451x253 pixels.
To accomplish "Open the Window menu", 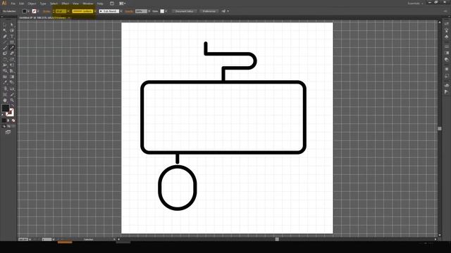I will tap(88, 4).
